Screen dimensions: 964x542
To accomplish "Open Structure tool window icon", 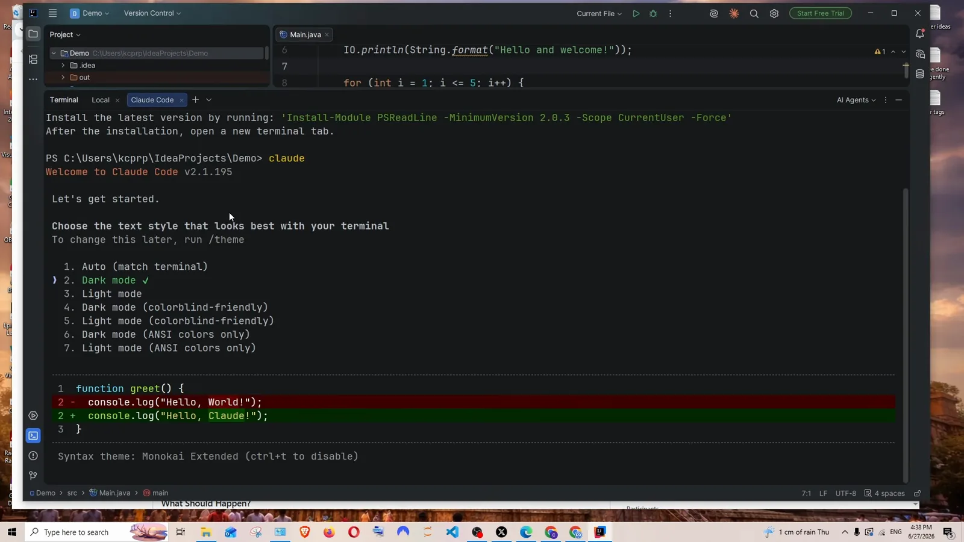I will [x=33, y=59].
